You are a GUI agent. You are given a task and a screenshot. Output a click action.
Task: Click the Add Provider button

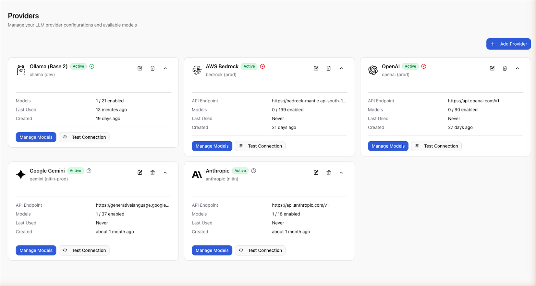(508, 44)
